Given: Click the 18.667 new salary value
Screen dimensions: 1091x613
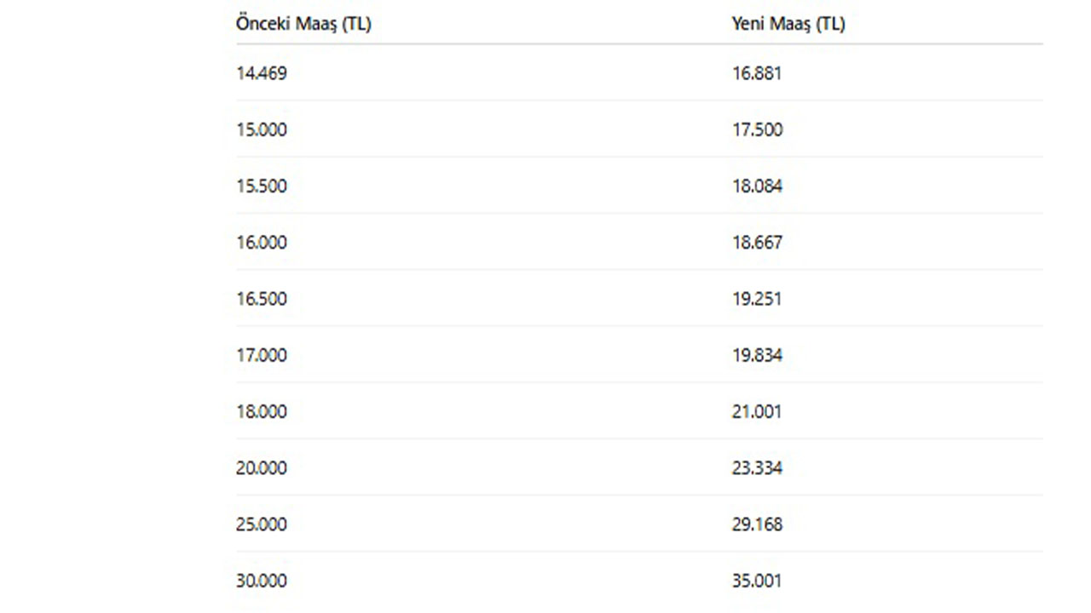Looking at the screenshot, I should tap(757, 243).
